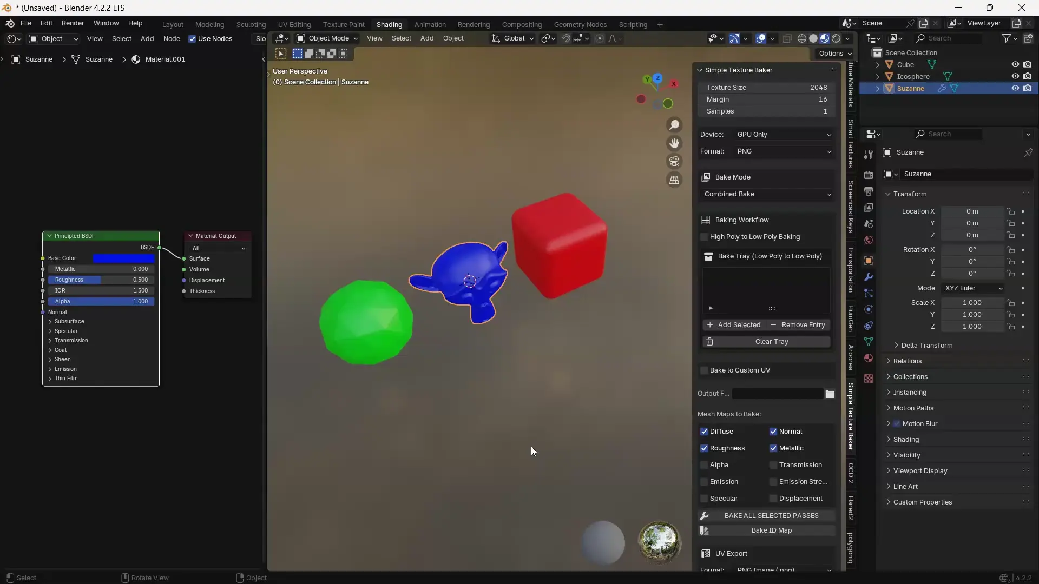This screenshot has height=584, width=1039.
Task: Click the outliner filter funnel icon
Action: tap(1006, 38)
